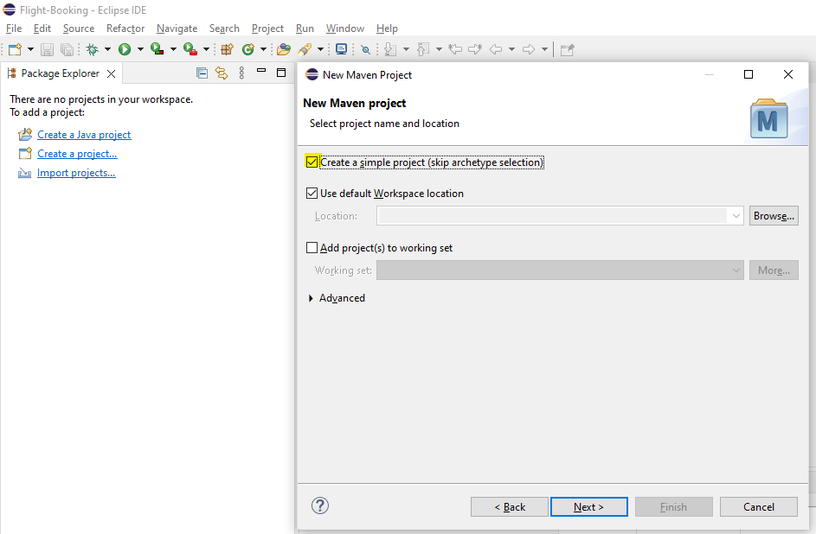Click the Next > button
Image resolution: width=816 pixels, height=534 pixels.
(x=589, y=507)
